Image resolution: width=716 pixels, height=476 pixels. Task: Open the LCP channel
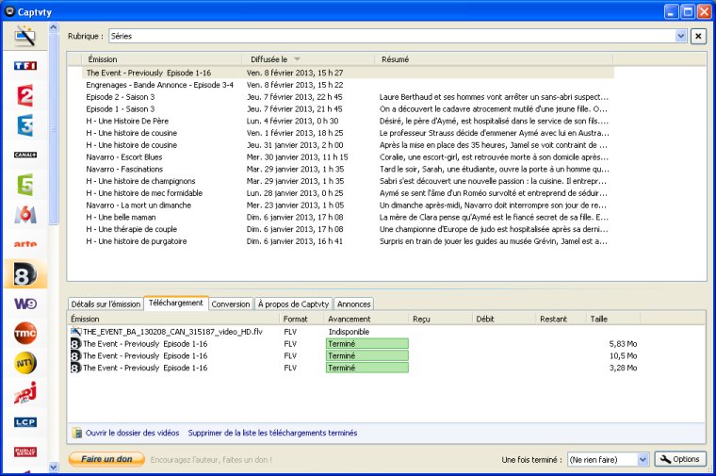coord(25,422)
